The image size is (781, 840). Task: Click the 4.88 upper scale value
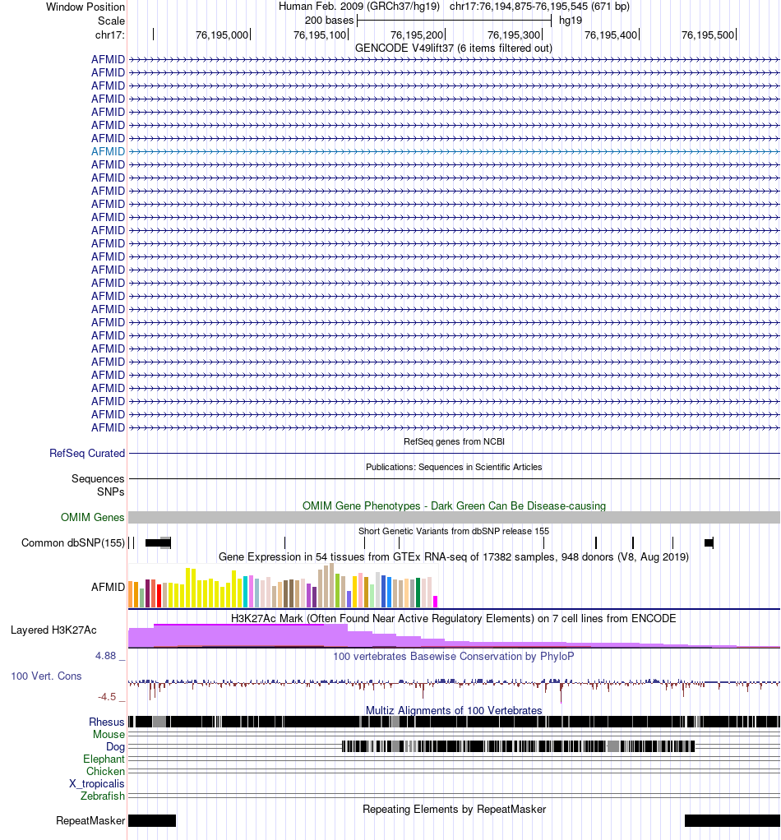(x=105, y=656)
